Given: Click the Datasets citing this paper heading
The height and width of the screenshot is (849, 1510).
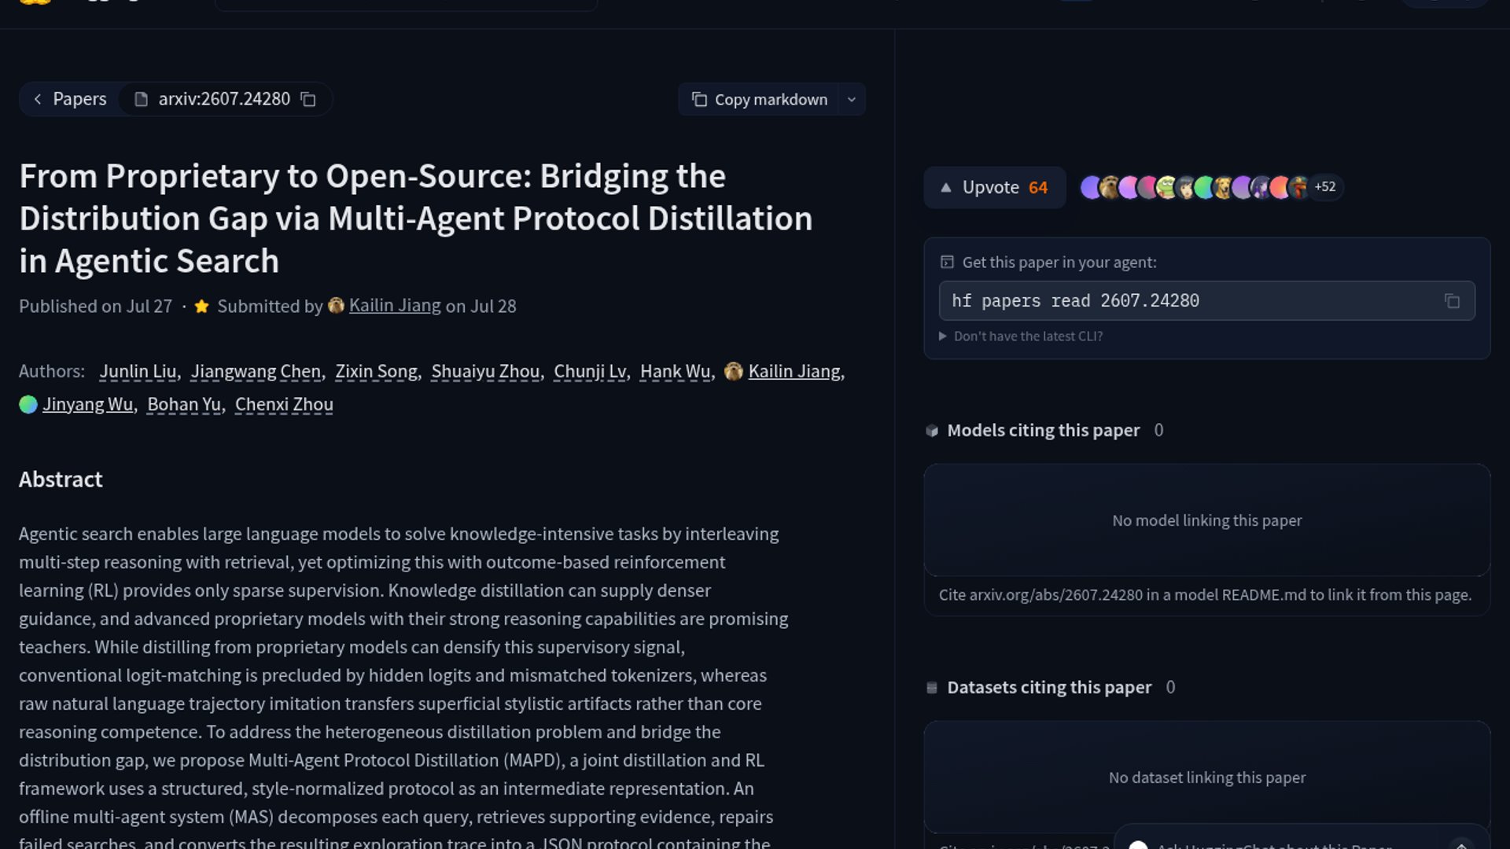Looking at the screenshot, I should pos(1049,687).
